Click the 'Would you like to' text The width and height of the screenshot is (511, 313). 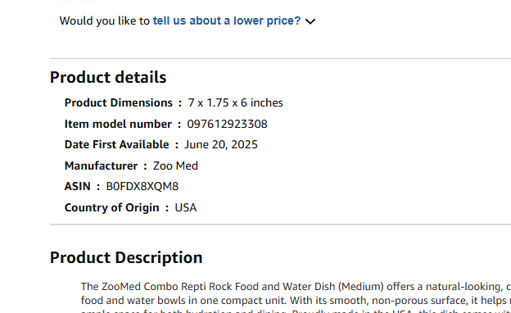coord(105,20)
